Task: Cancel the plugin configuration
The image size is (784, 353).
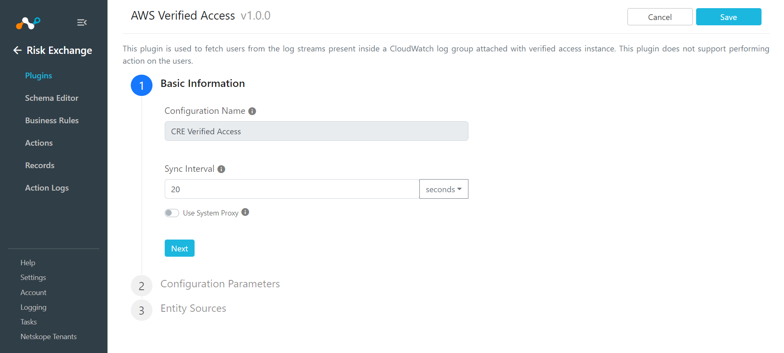Action: point(660,17)
